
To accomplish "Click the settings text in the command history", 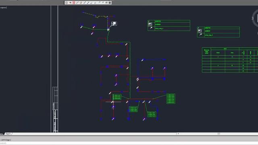I will (x=6, y=140).
